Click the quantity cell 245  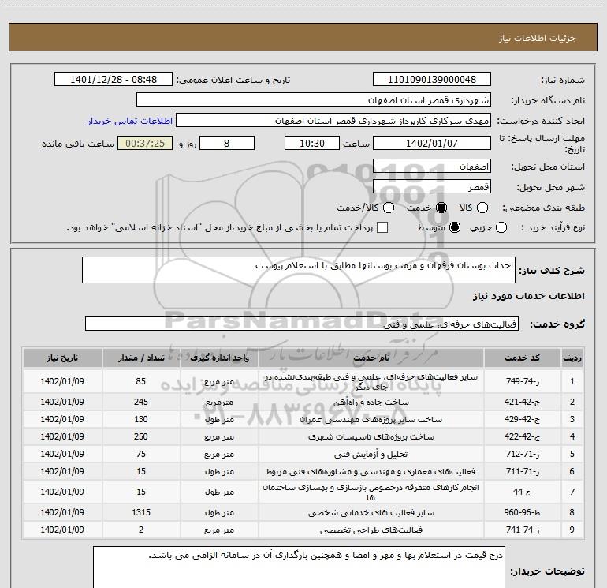pyautogui.click(x=141, y=402)
